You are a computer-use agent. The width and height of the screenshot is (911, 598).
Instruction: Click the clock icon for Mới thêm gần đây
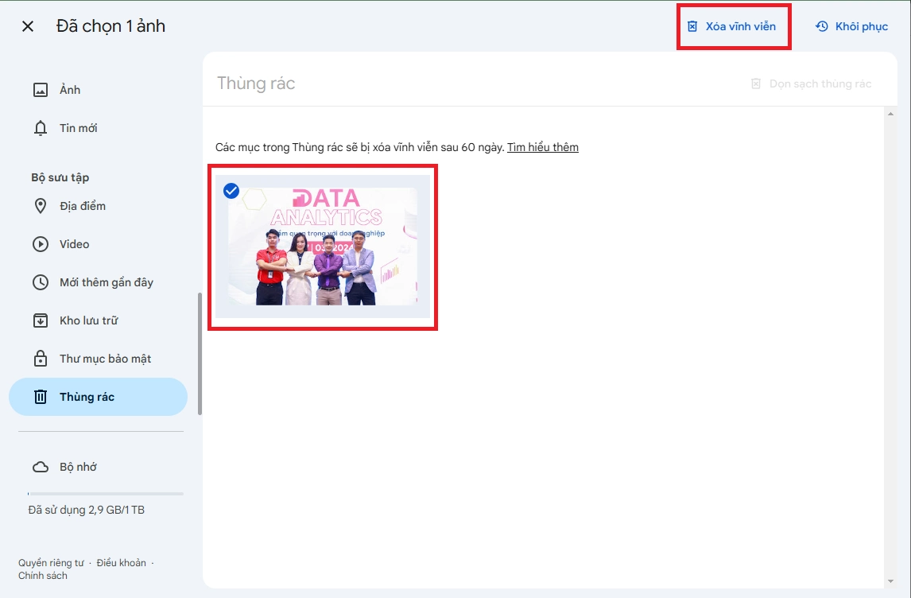coord(41,282)
